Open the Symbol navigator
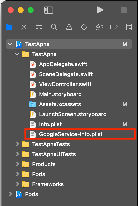Screen dimensions: 138x206 39,27
